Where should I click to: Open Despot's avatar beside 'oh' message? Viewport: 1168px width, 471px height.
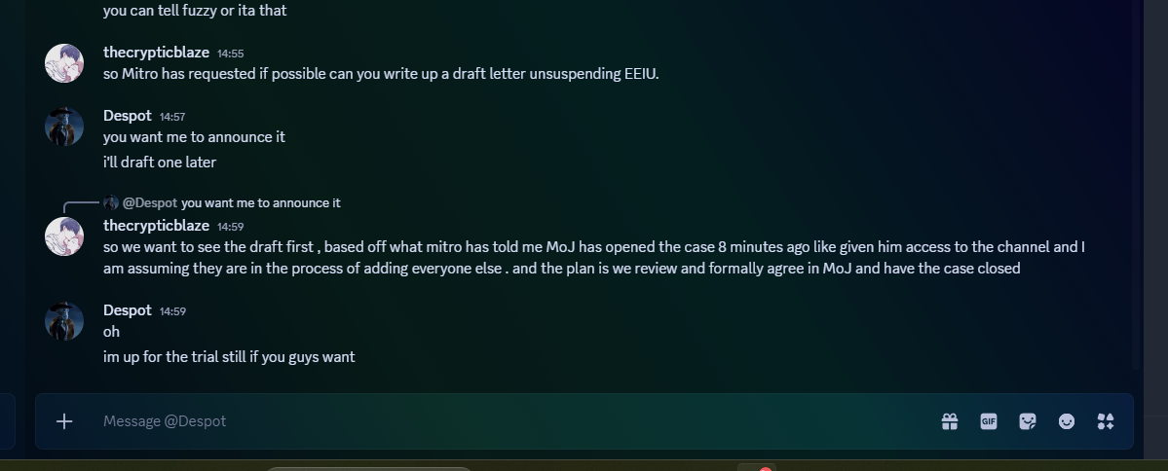[64, 321]
